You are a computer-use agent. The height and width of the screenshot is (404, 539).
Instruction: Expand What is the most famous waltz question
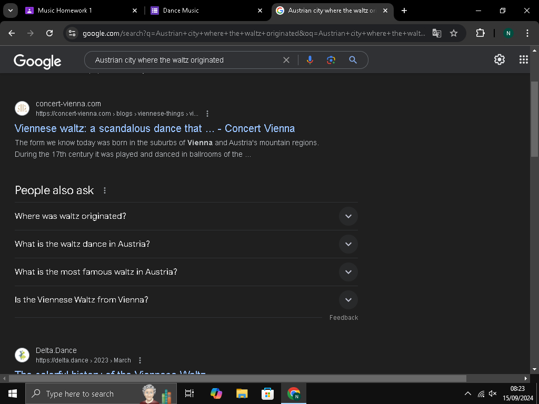pyautogui.click(x=186, y=272)
